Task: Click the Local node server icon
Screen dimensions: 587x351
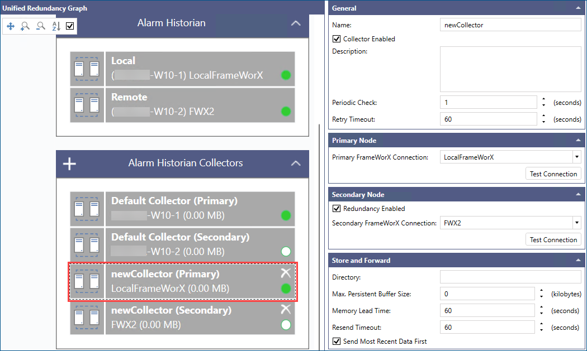Action: 87,68
